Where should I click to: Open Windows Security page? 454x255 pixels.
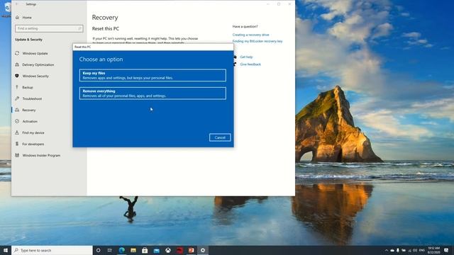(35, 76)
